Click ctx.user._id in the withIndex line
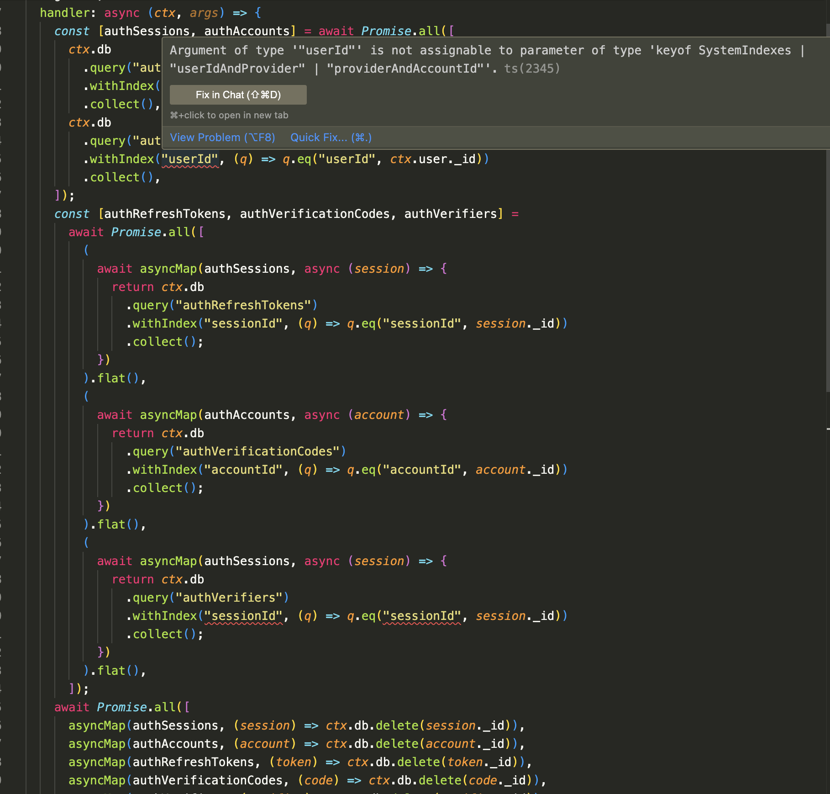830x794 pixels. coord(433,159)
